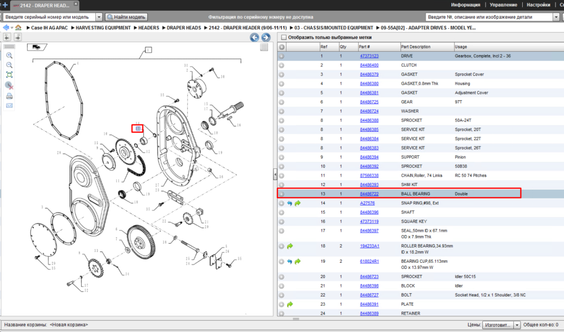The image size is (564, 332).
Task: Open part number link 84486722 for BALL BEARING
Action: click(x=369, y=194)
